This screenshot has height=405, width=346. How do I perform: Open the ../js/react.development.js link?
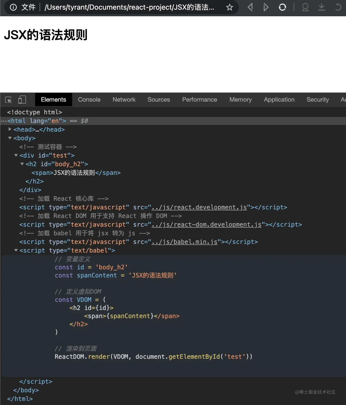pyautogui.click(x=199, y=207)
